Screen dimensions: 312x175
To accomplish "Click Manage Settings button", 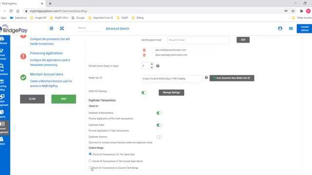I will tap(171, 93).
